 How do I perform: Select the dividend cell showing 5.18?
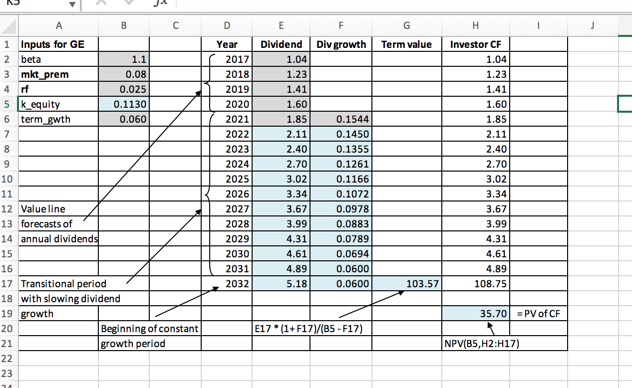pos(281,283)
